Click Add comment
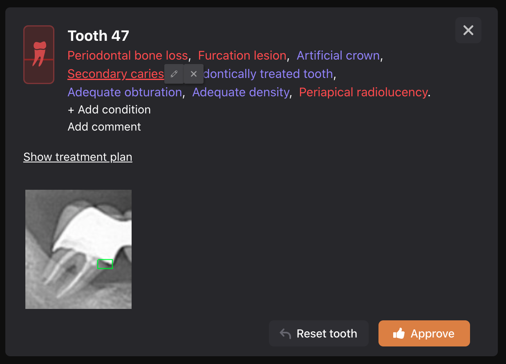This screenshot has height=364, width=506. (104, 127)
